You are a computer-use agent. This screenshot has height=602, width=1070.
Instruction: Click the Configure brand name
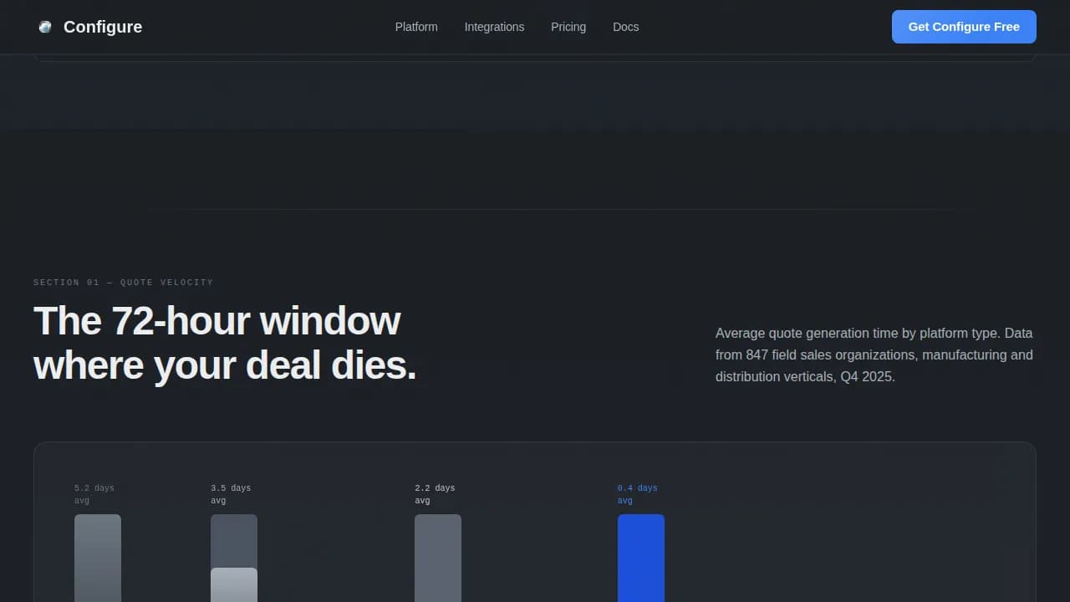pyautogui.click(x=103, y=27)
